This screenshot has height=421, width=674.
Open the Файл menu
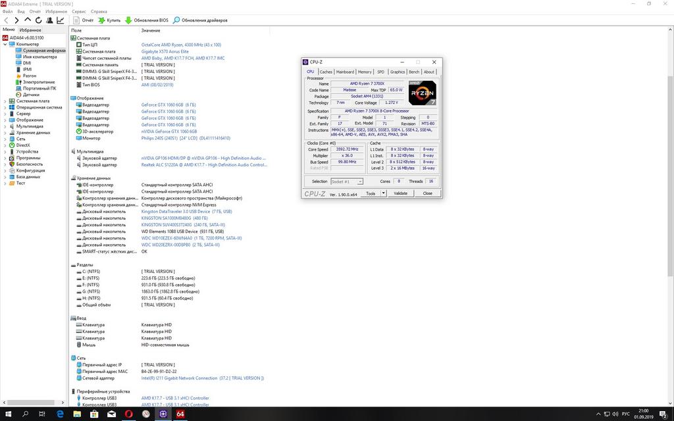coord(7,12)
